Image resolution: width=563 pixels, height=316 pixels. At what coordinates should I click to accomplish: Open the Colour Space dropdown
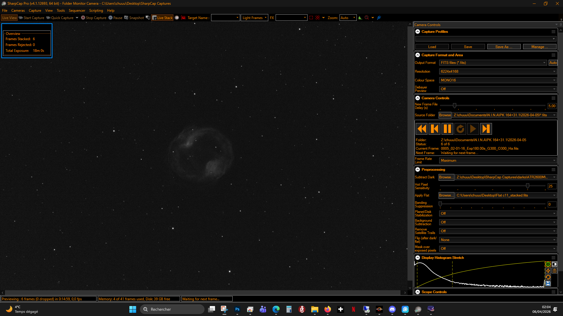coord(498,80)
